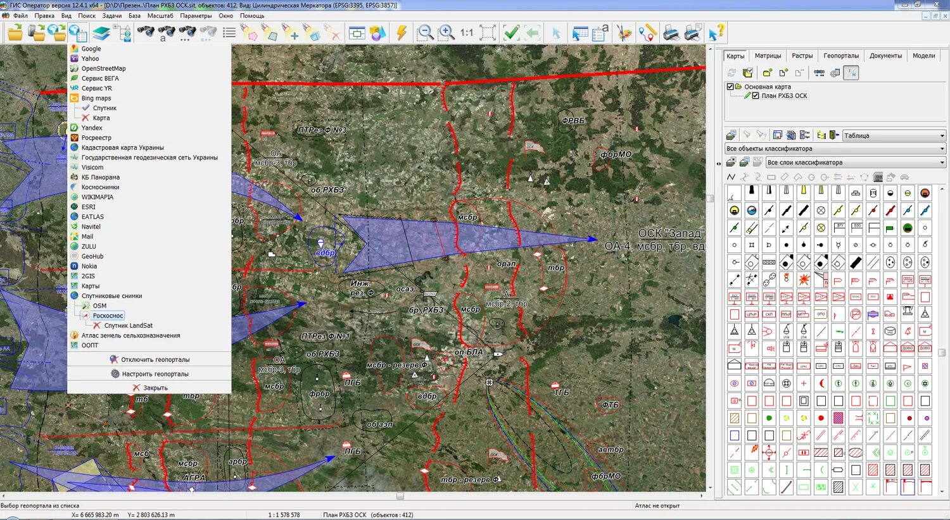This screenshot has width=950, height=520.
Task: Activate the zoom-in magnifier tool
Action: click(x=445, y=32)
